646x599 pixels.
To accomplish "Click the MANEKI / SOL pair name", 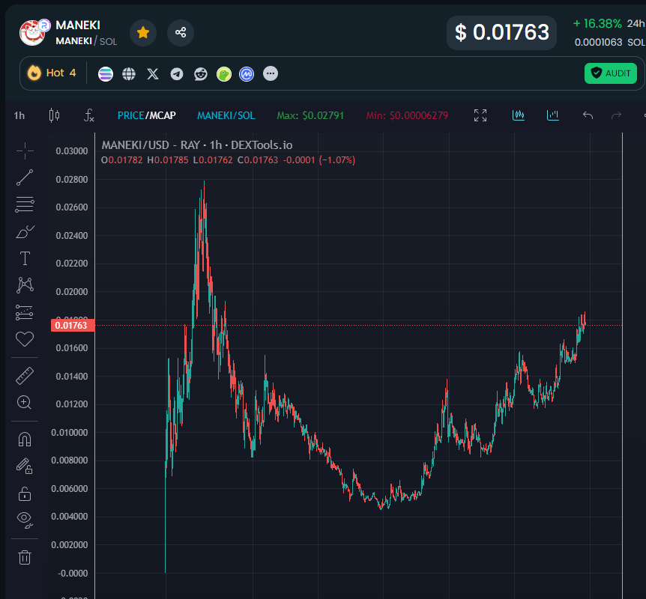I will 86,41.
